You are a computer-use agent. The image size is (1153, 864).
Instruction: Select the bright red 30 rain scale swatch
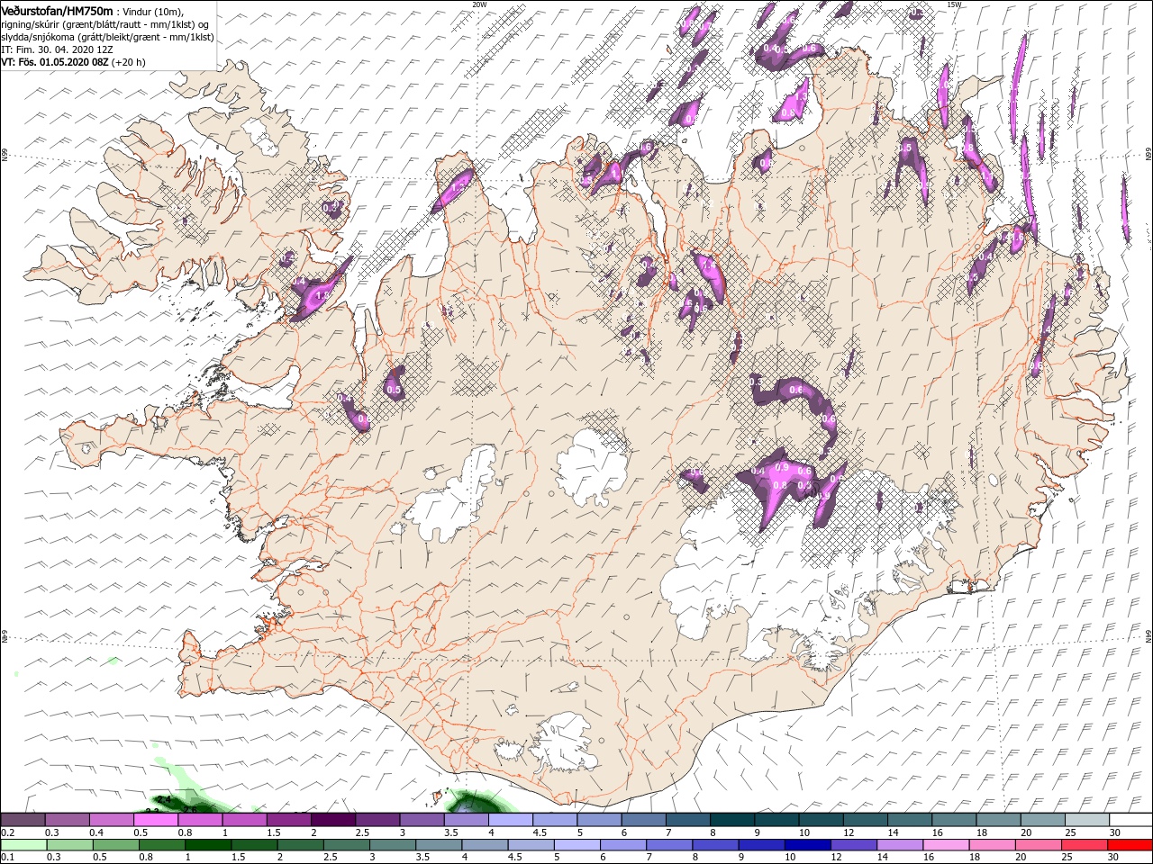click(x=1129, y=844)
